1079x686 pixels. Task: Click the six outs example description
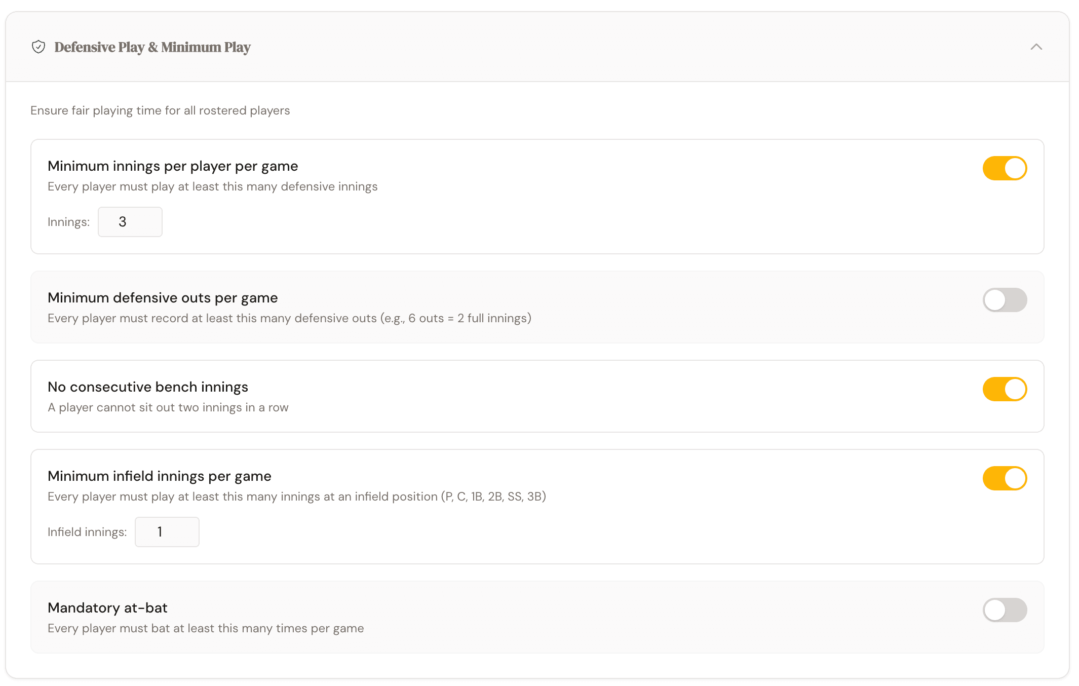(x=289, y=318)
